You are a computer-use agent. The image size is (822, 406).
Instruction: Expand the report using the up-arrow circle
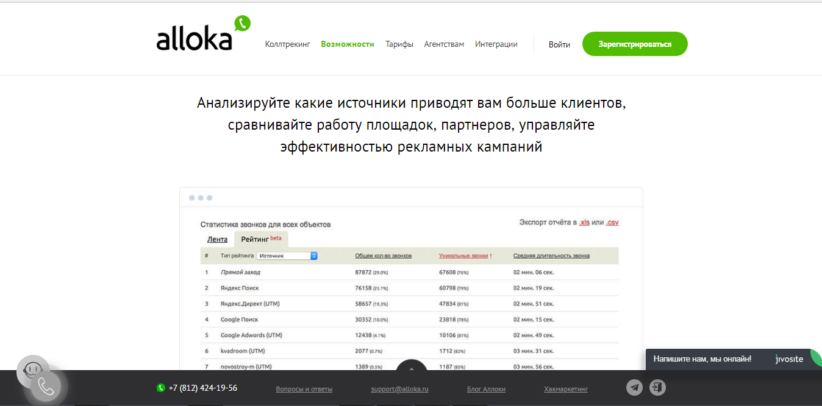411,369
